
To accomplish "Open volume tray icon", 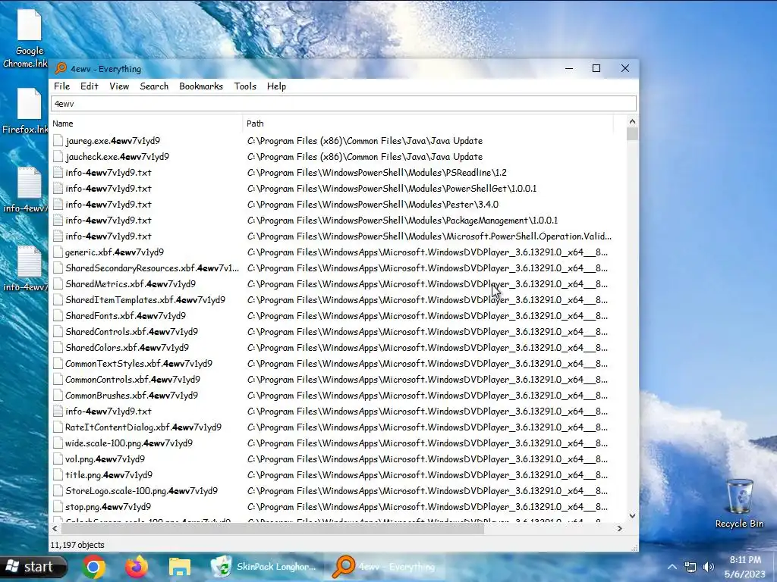I will click(x=709, y=567).
